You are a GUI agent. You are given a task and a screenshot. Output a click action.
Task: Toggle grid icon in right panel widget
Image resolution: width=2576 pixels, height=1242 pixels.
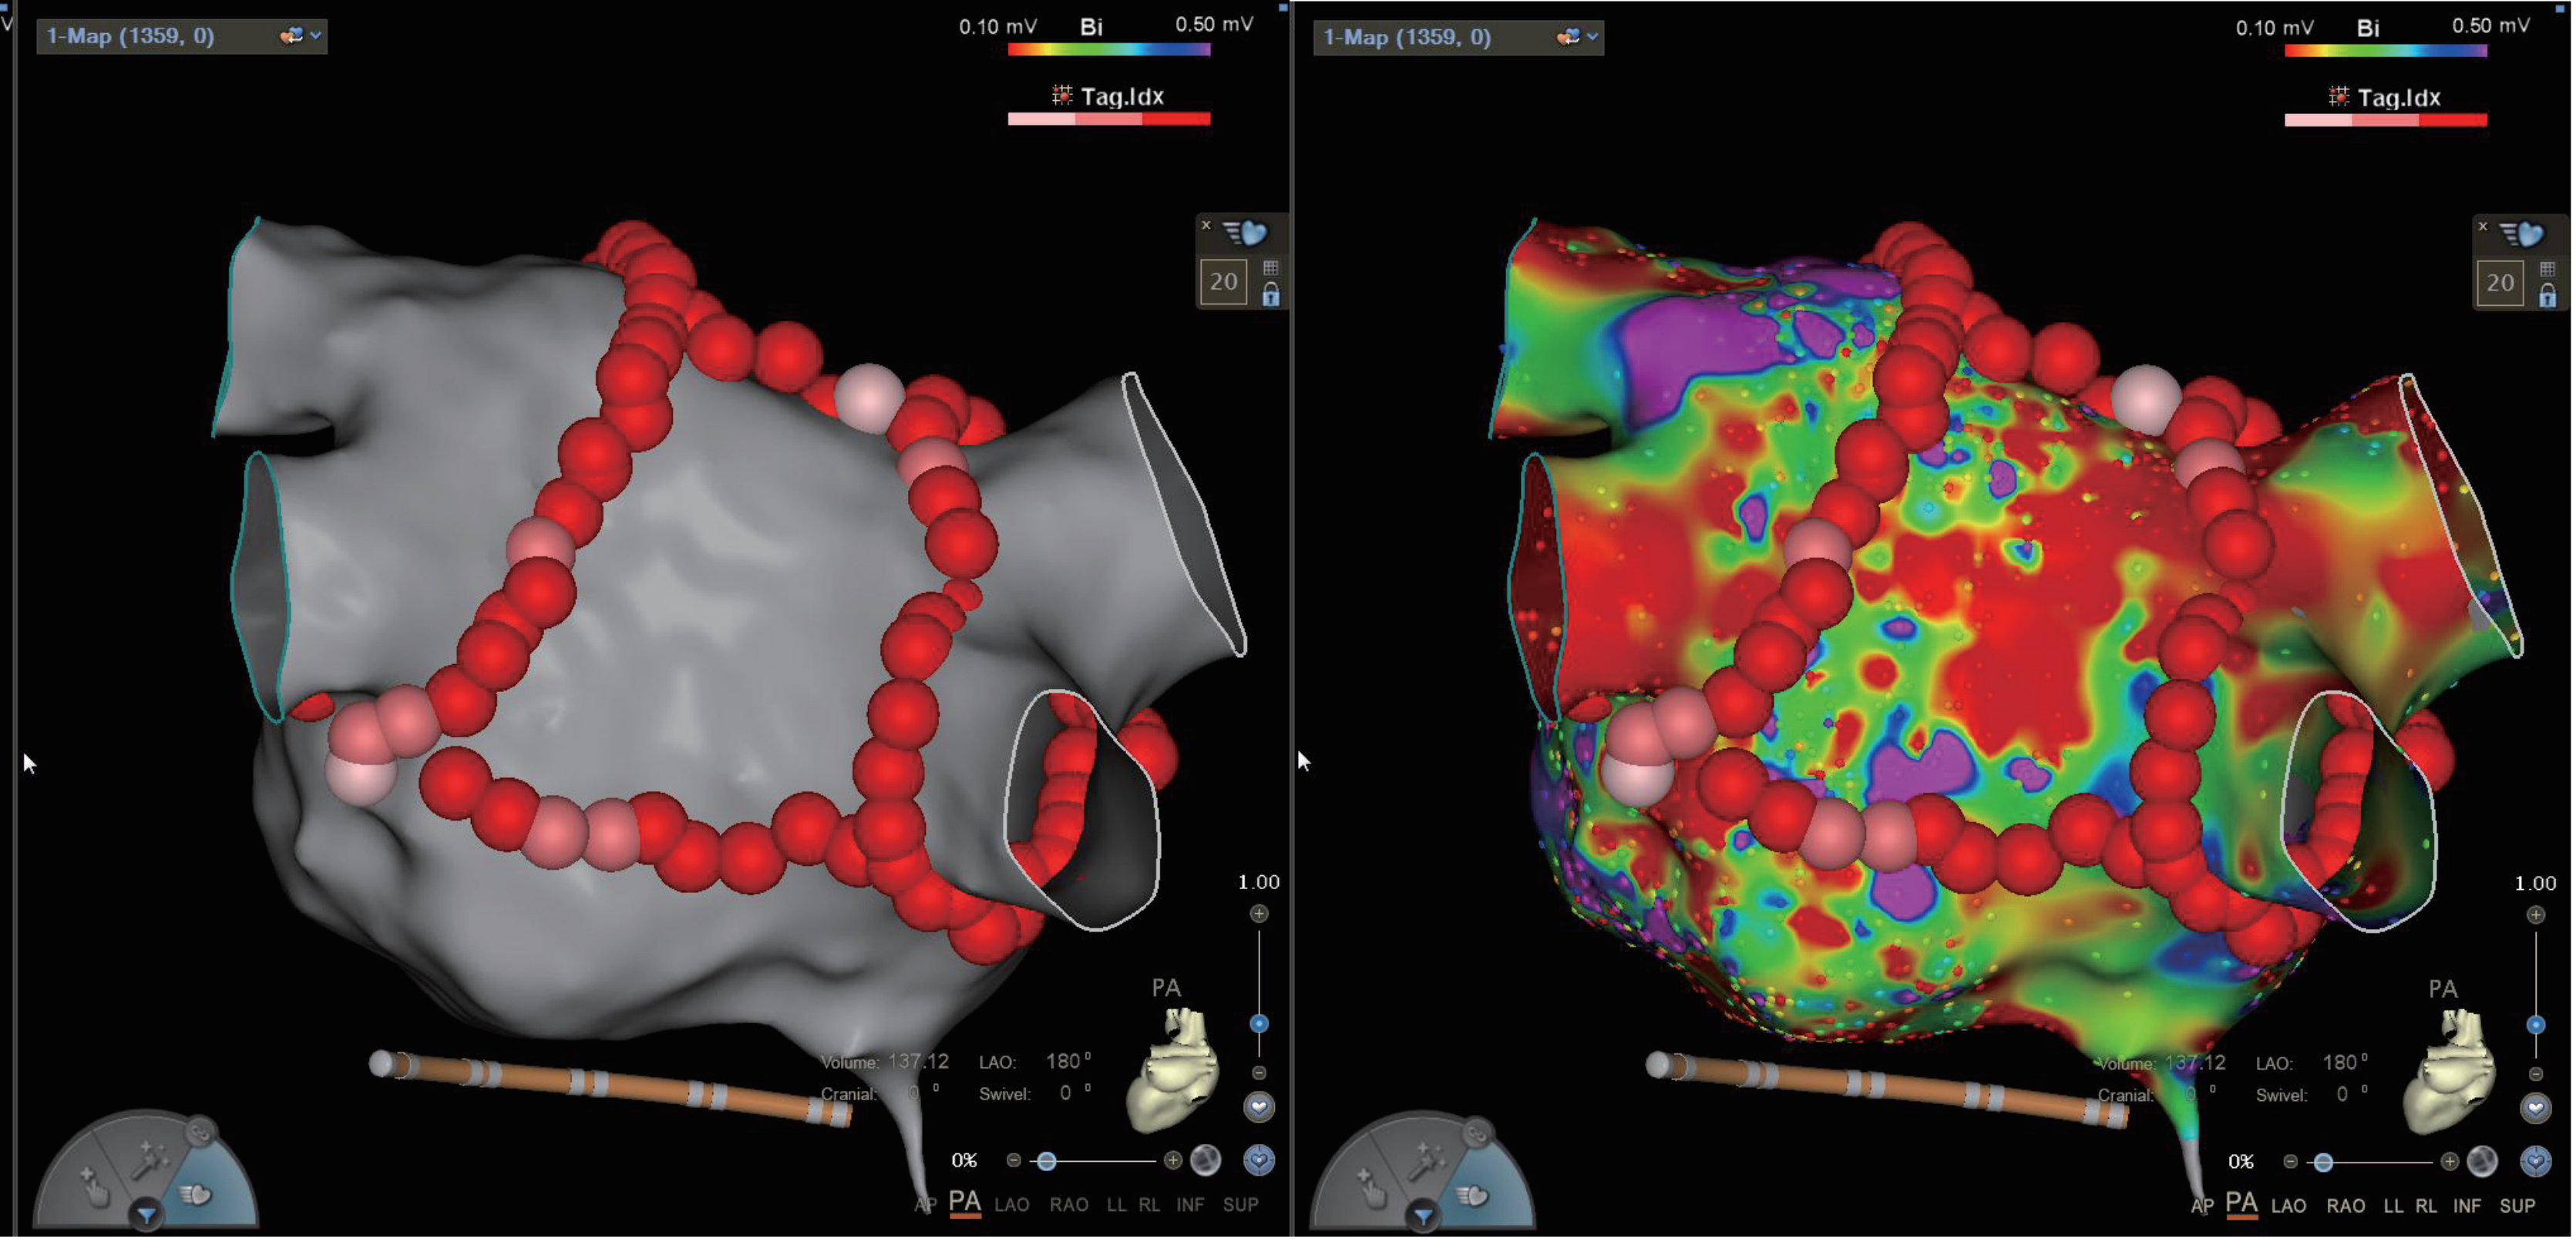point(2547,270)
